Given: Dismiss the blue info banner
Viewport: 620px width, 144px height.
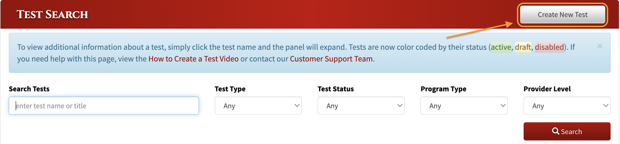Looking at the screenshot, I should point(600,46).
